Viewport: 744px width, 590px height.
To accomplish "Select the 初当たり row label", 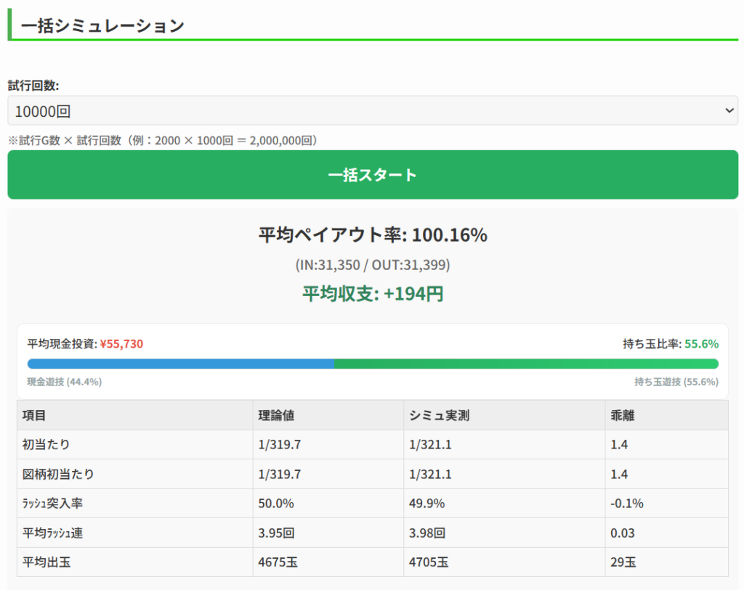I will tap(46, 444).
